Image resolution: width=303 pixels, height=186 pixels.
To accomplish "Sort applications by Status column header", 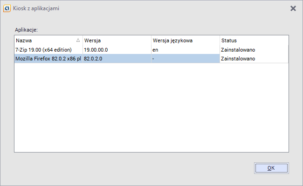I will 254,40.
